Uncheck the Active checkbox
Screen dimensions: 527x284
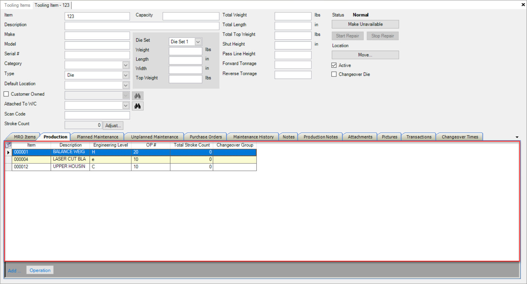pos(334,65)
